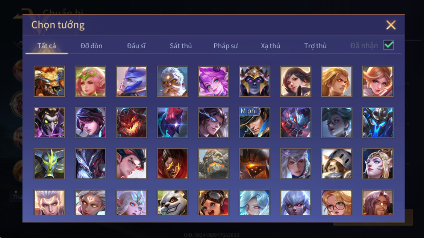This screenshot has width=424, height=238.
Task: Close the 'Chọn tướng' dialog
Action: 391,25
